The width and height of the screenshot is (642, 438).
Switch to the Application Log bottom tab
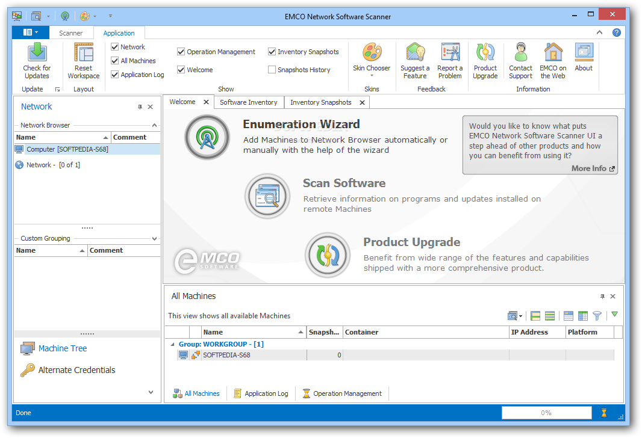(261, 393)
